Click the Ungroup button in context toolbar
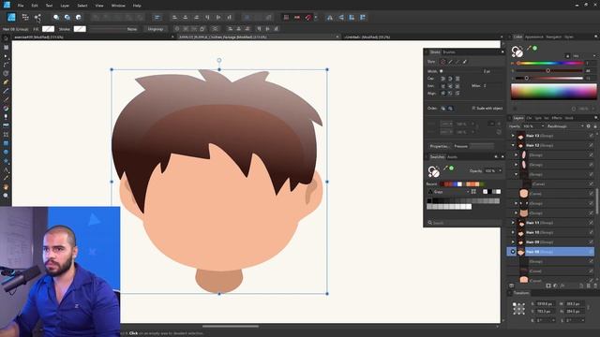Viewport: 600px width, 337px height. 156,29
